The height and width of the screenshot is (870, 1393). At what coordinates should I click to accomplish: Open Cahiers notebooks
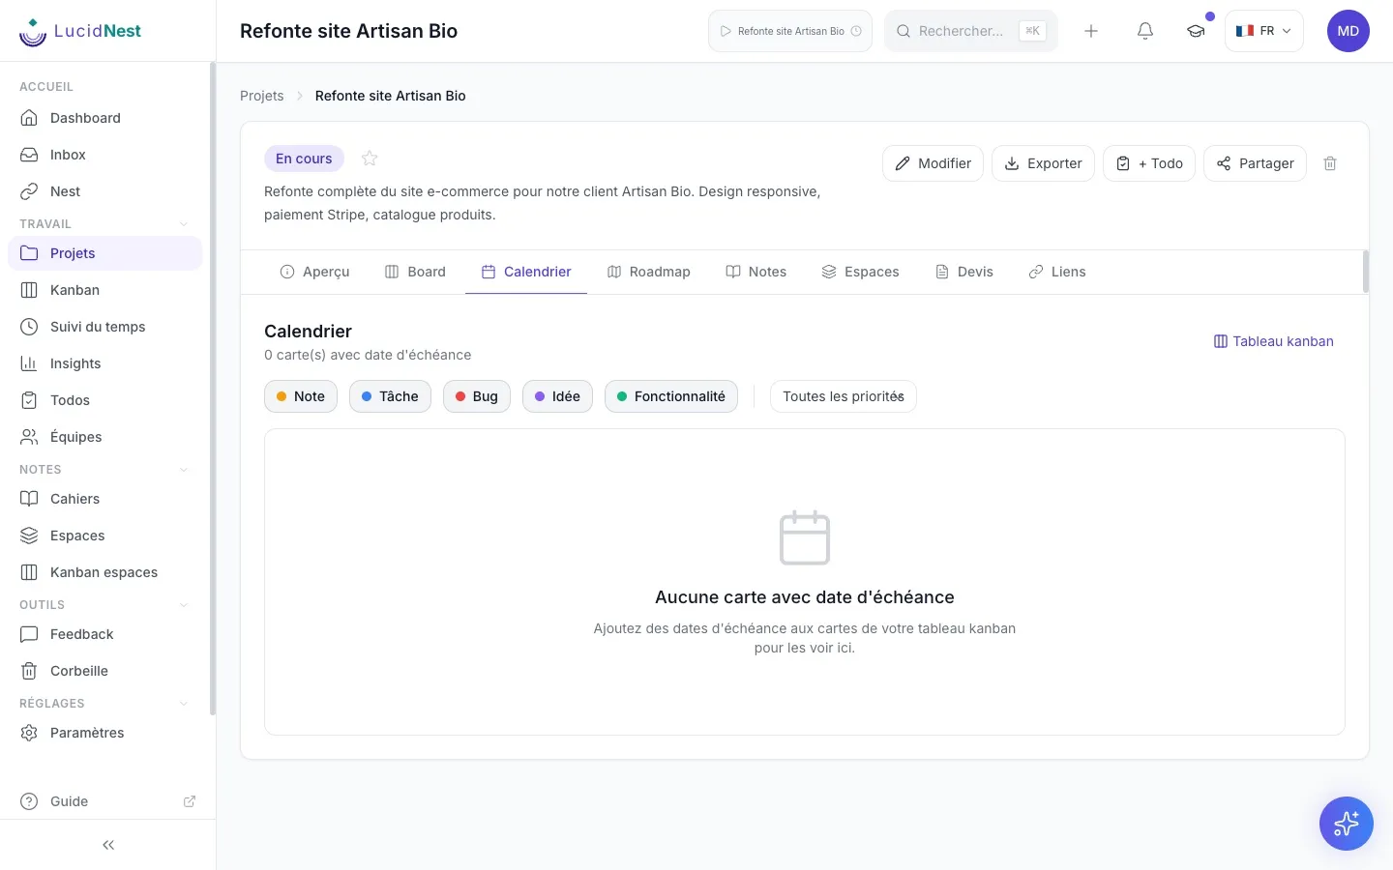pos(104,499)
